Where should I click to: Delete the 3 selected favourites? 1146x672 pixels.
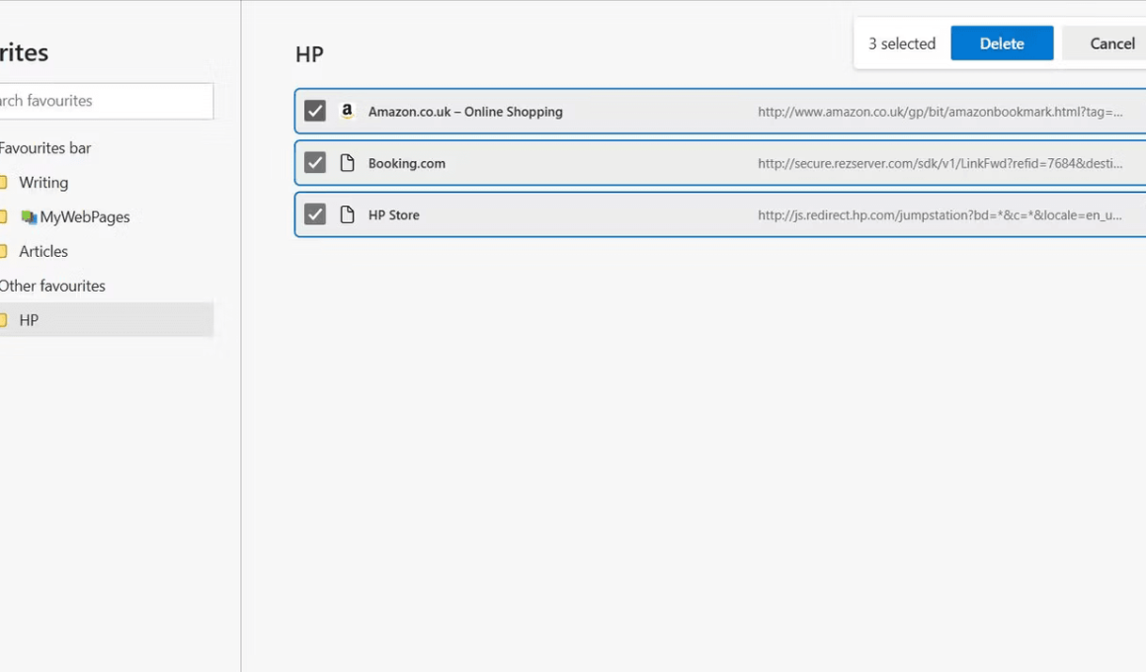[x=1002, y=43]
